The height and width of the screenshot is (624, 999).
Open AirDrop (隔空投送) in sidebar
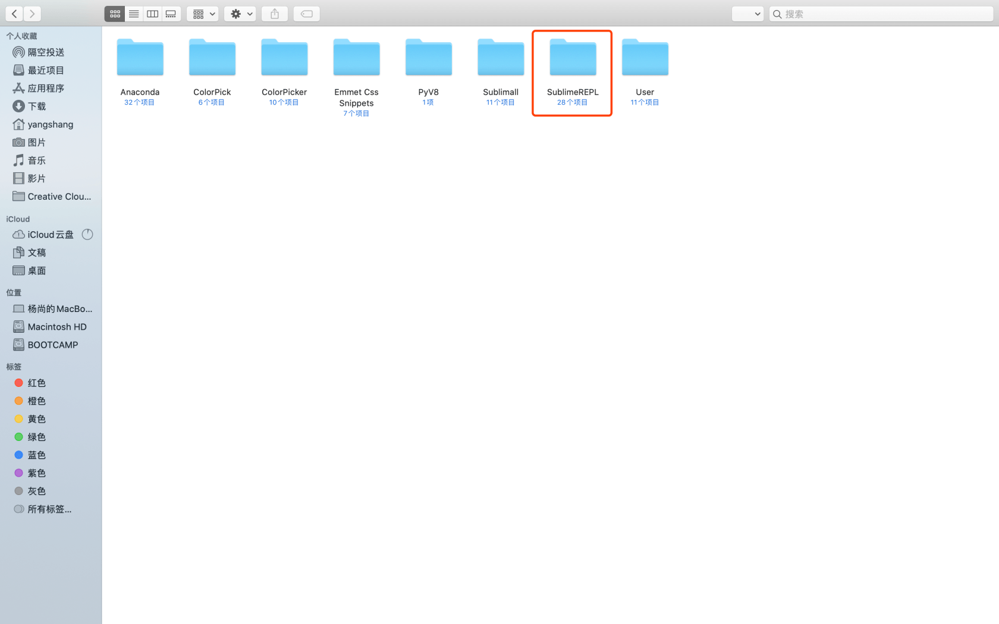(51, 52)
